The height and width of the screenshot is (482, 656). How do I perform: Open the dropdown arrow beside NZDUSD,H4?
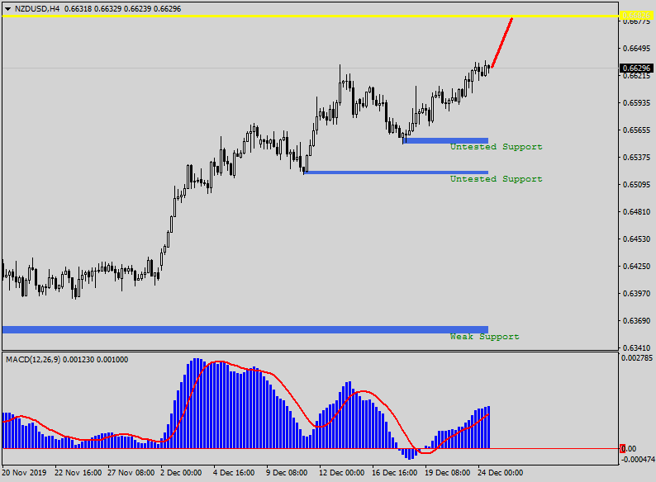[7, 8]
